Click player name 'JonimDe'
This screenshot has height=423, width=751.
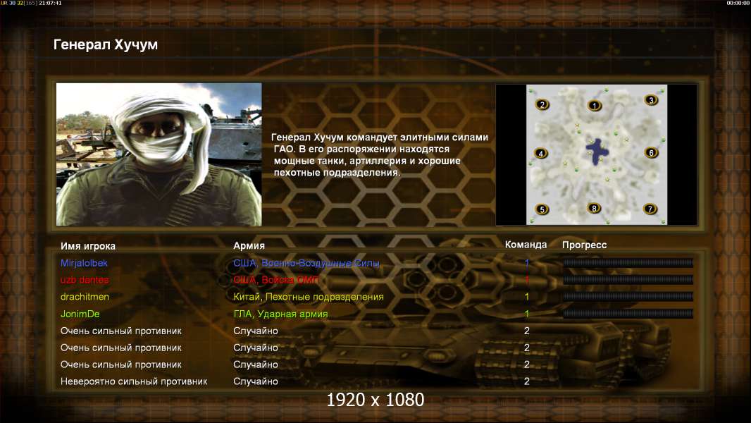pos(80,314)
